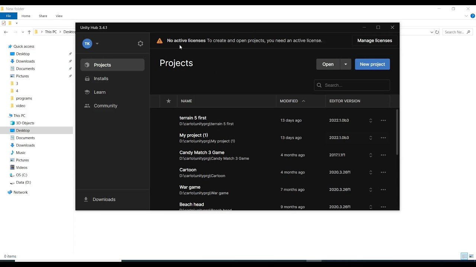This screenshot has height=267, width=476.
Task: Open the Home ribbon tab in File Explorer
Action: [x=26, y=16]
